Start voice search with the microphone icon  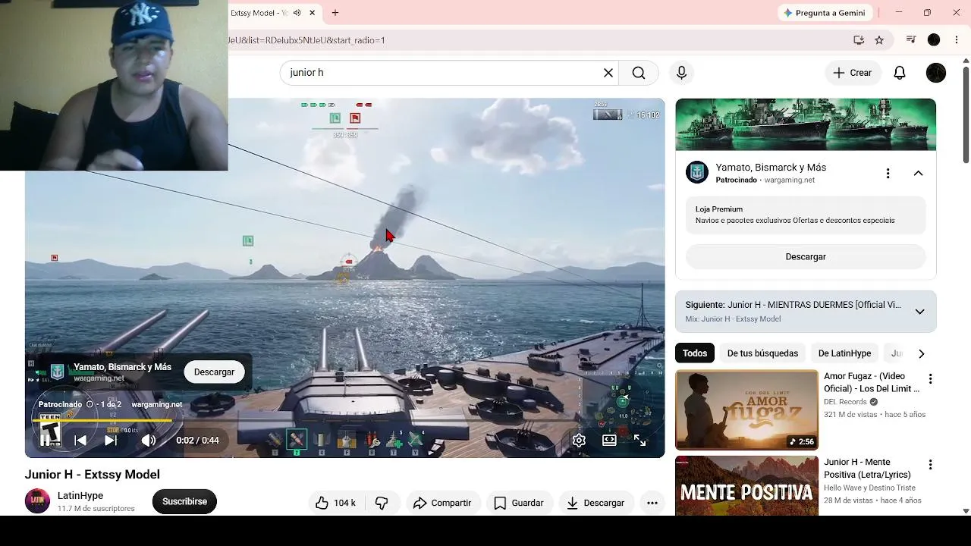(x=681, y=73)
